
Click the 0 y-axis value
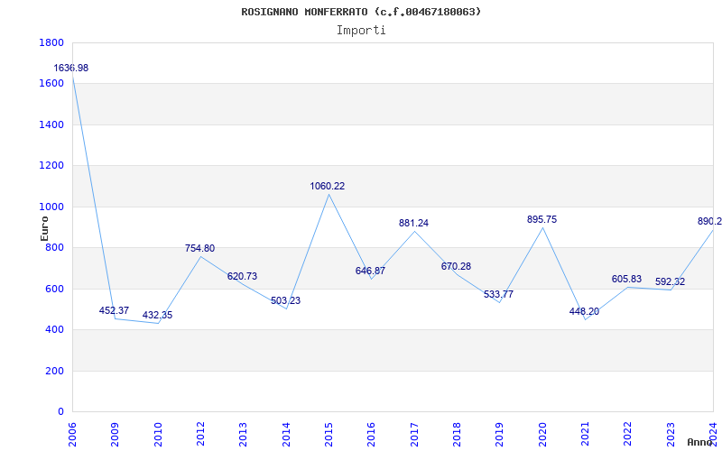60,412
